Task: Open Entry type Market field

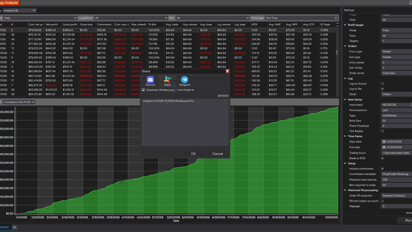Action: point(397,52)
